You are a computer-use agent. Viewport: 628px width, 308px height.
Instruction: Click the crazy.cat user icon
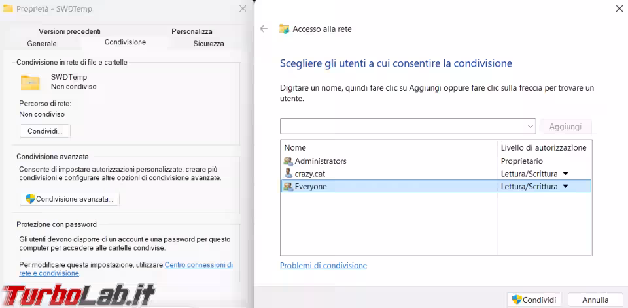point(288,174)
